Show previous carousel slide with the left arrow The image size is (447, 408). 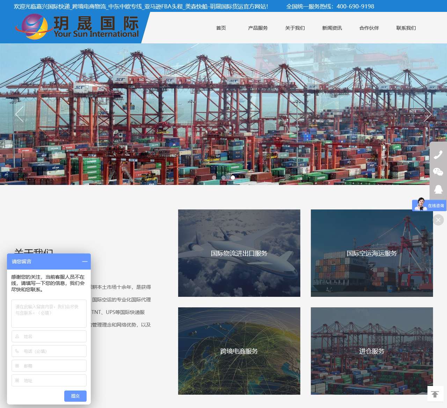click(19, 114)
